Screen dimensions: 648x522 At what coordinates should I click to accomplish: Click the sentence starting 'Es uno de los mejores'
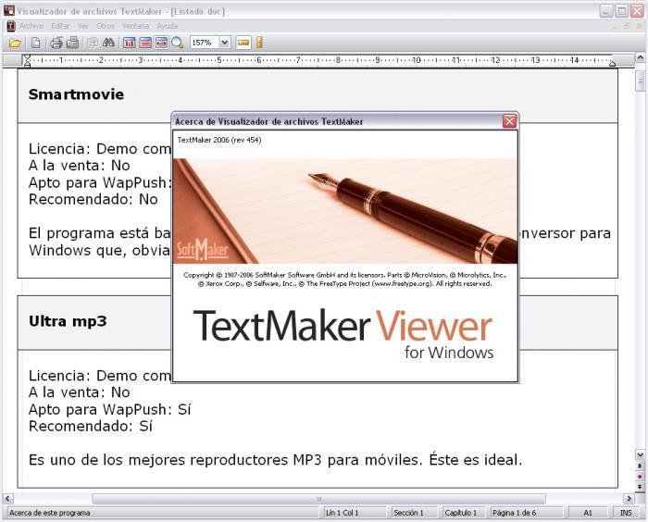click(275, 460)
